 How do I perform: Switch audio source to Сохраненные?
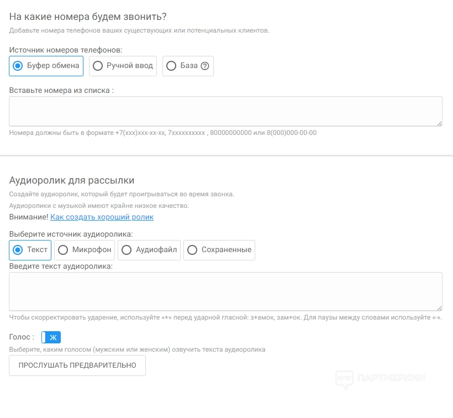pos(219,250)
